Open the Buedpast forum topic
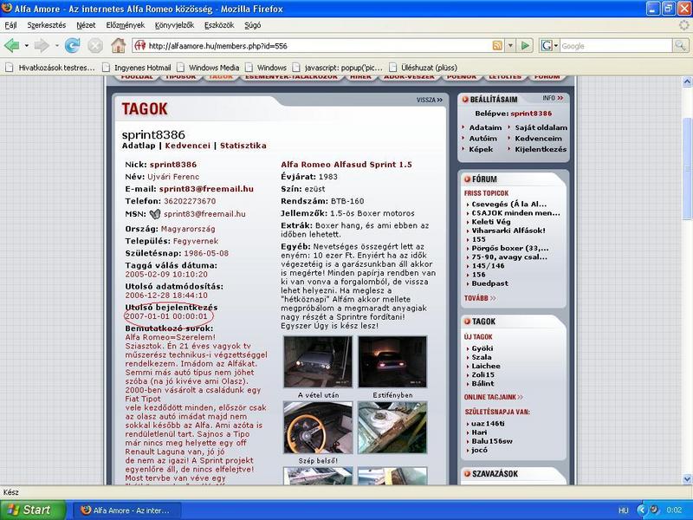693x520 pixels. click(489, 283)
